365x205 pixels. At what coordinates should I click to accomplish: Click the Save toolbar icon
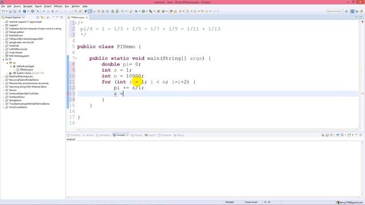[x=10, y=11]
